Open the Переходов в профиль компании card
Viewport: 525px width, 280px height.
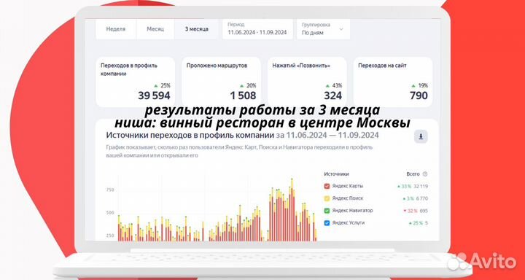tap(136, 82)
